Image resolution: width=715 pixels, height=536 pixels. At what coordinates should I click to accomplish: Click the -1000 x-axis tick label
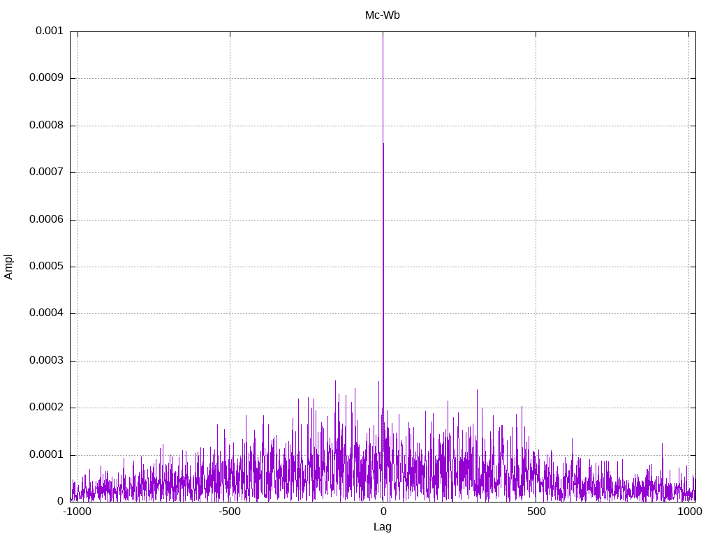tap(77, 512)
